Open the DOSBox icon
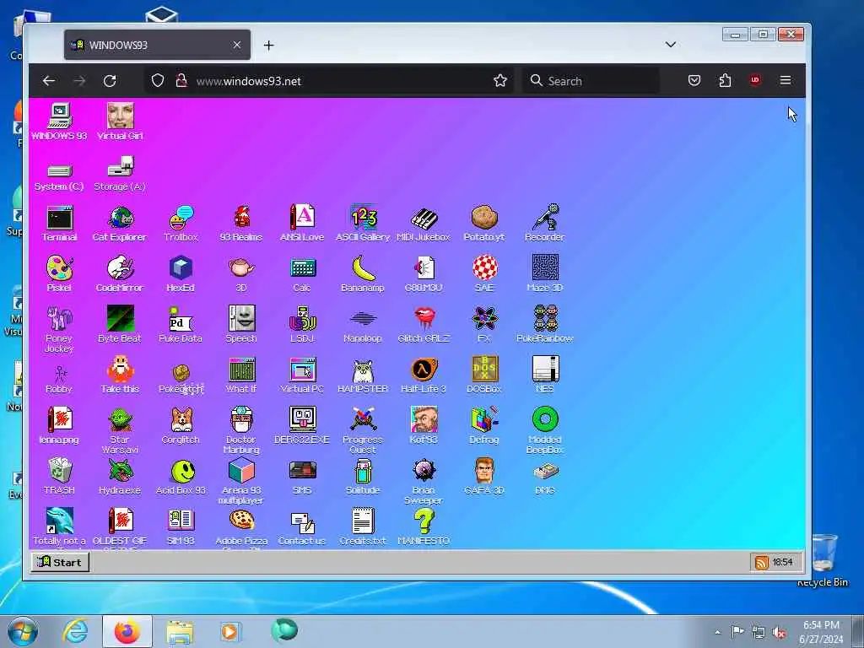The width and height of the screenshot is (864, 648). [484, 375]
